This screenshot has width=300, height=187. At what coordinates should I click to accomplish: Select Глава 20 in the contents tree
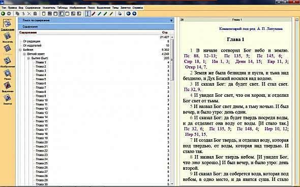pos(42,142)
